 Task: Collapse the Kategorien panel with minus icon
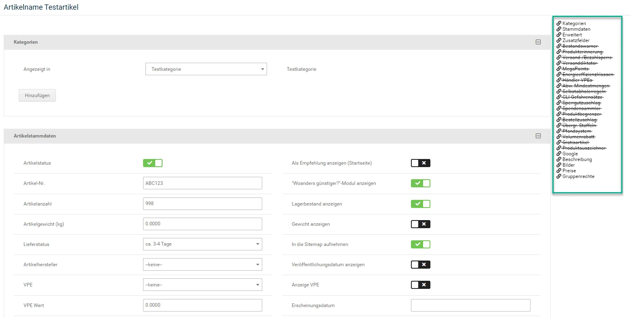click(x=538, y=42)
